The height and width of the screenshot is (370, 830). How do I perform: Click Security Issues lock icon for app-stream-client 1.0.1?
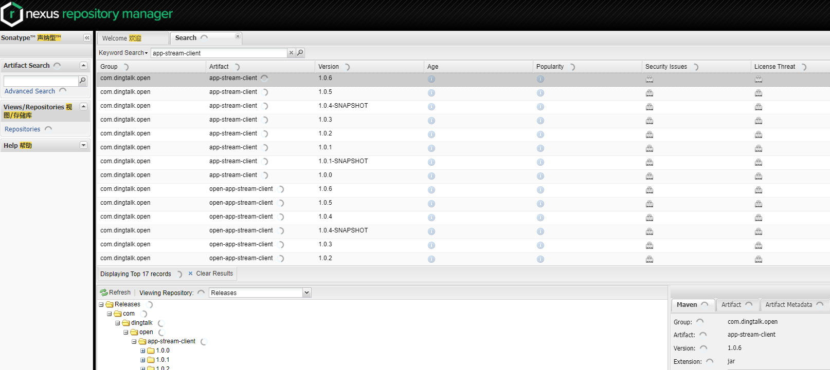[649, 148]
